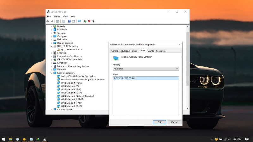Switch to the Driver tab
Screen dimensions: 253x142
134,51
